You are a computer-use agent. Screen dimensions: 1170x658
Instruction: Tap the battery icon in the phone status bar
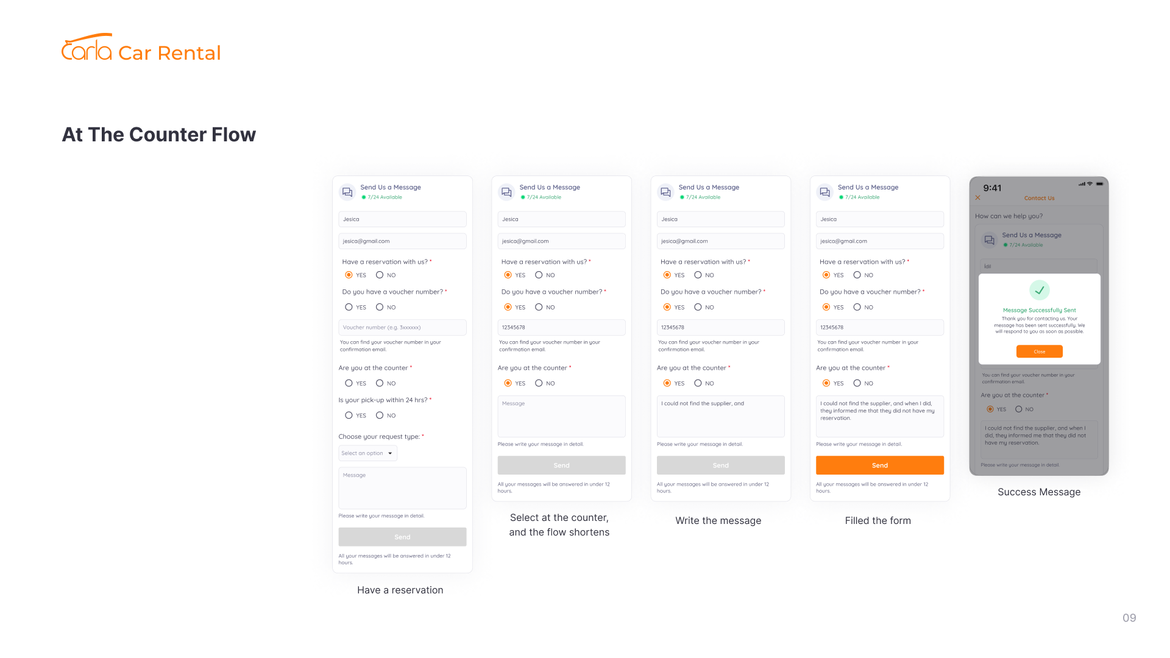[1099, 184]
